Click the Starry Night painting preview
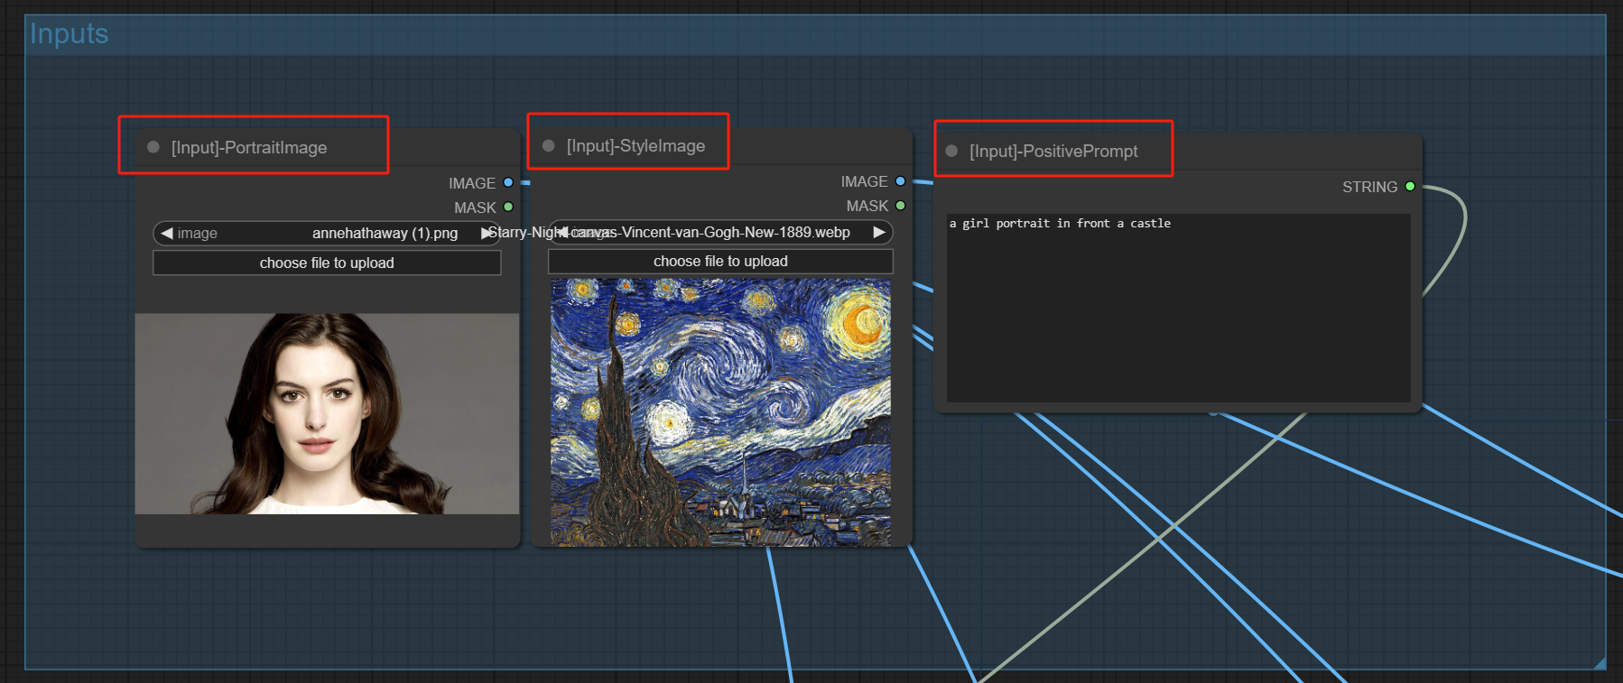Screen dimensions: 1623x683 pyautogui.click(x=720, y=412)
